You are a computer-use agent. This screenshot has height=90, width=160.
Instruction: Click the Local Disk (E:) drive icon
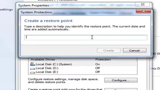pyautogui.click(x=32, y=72)
